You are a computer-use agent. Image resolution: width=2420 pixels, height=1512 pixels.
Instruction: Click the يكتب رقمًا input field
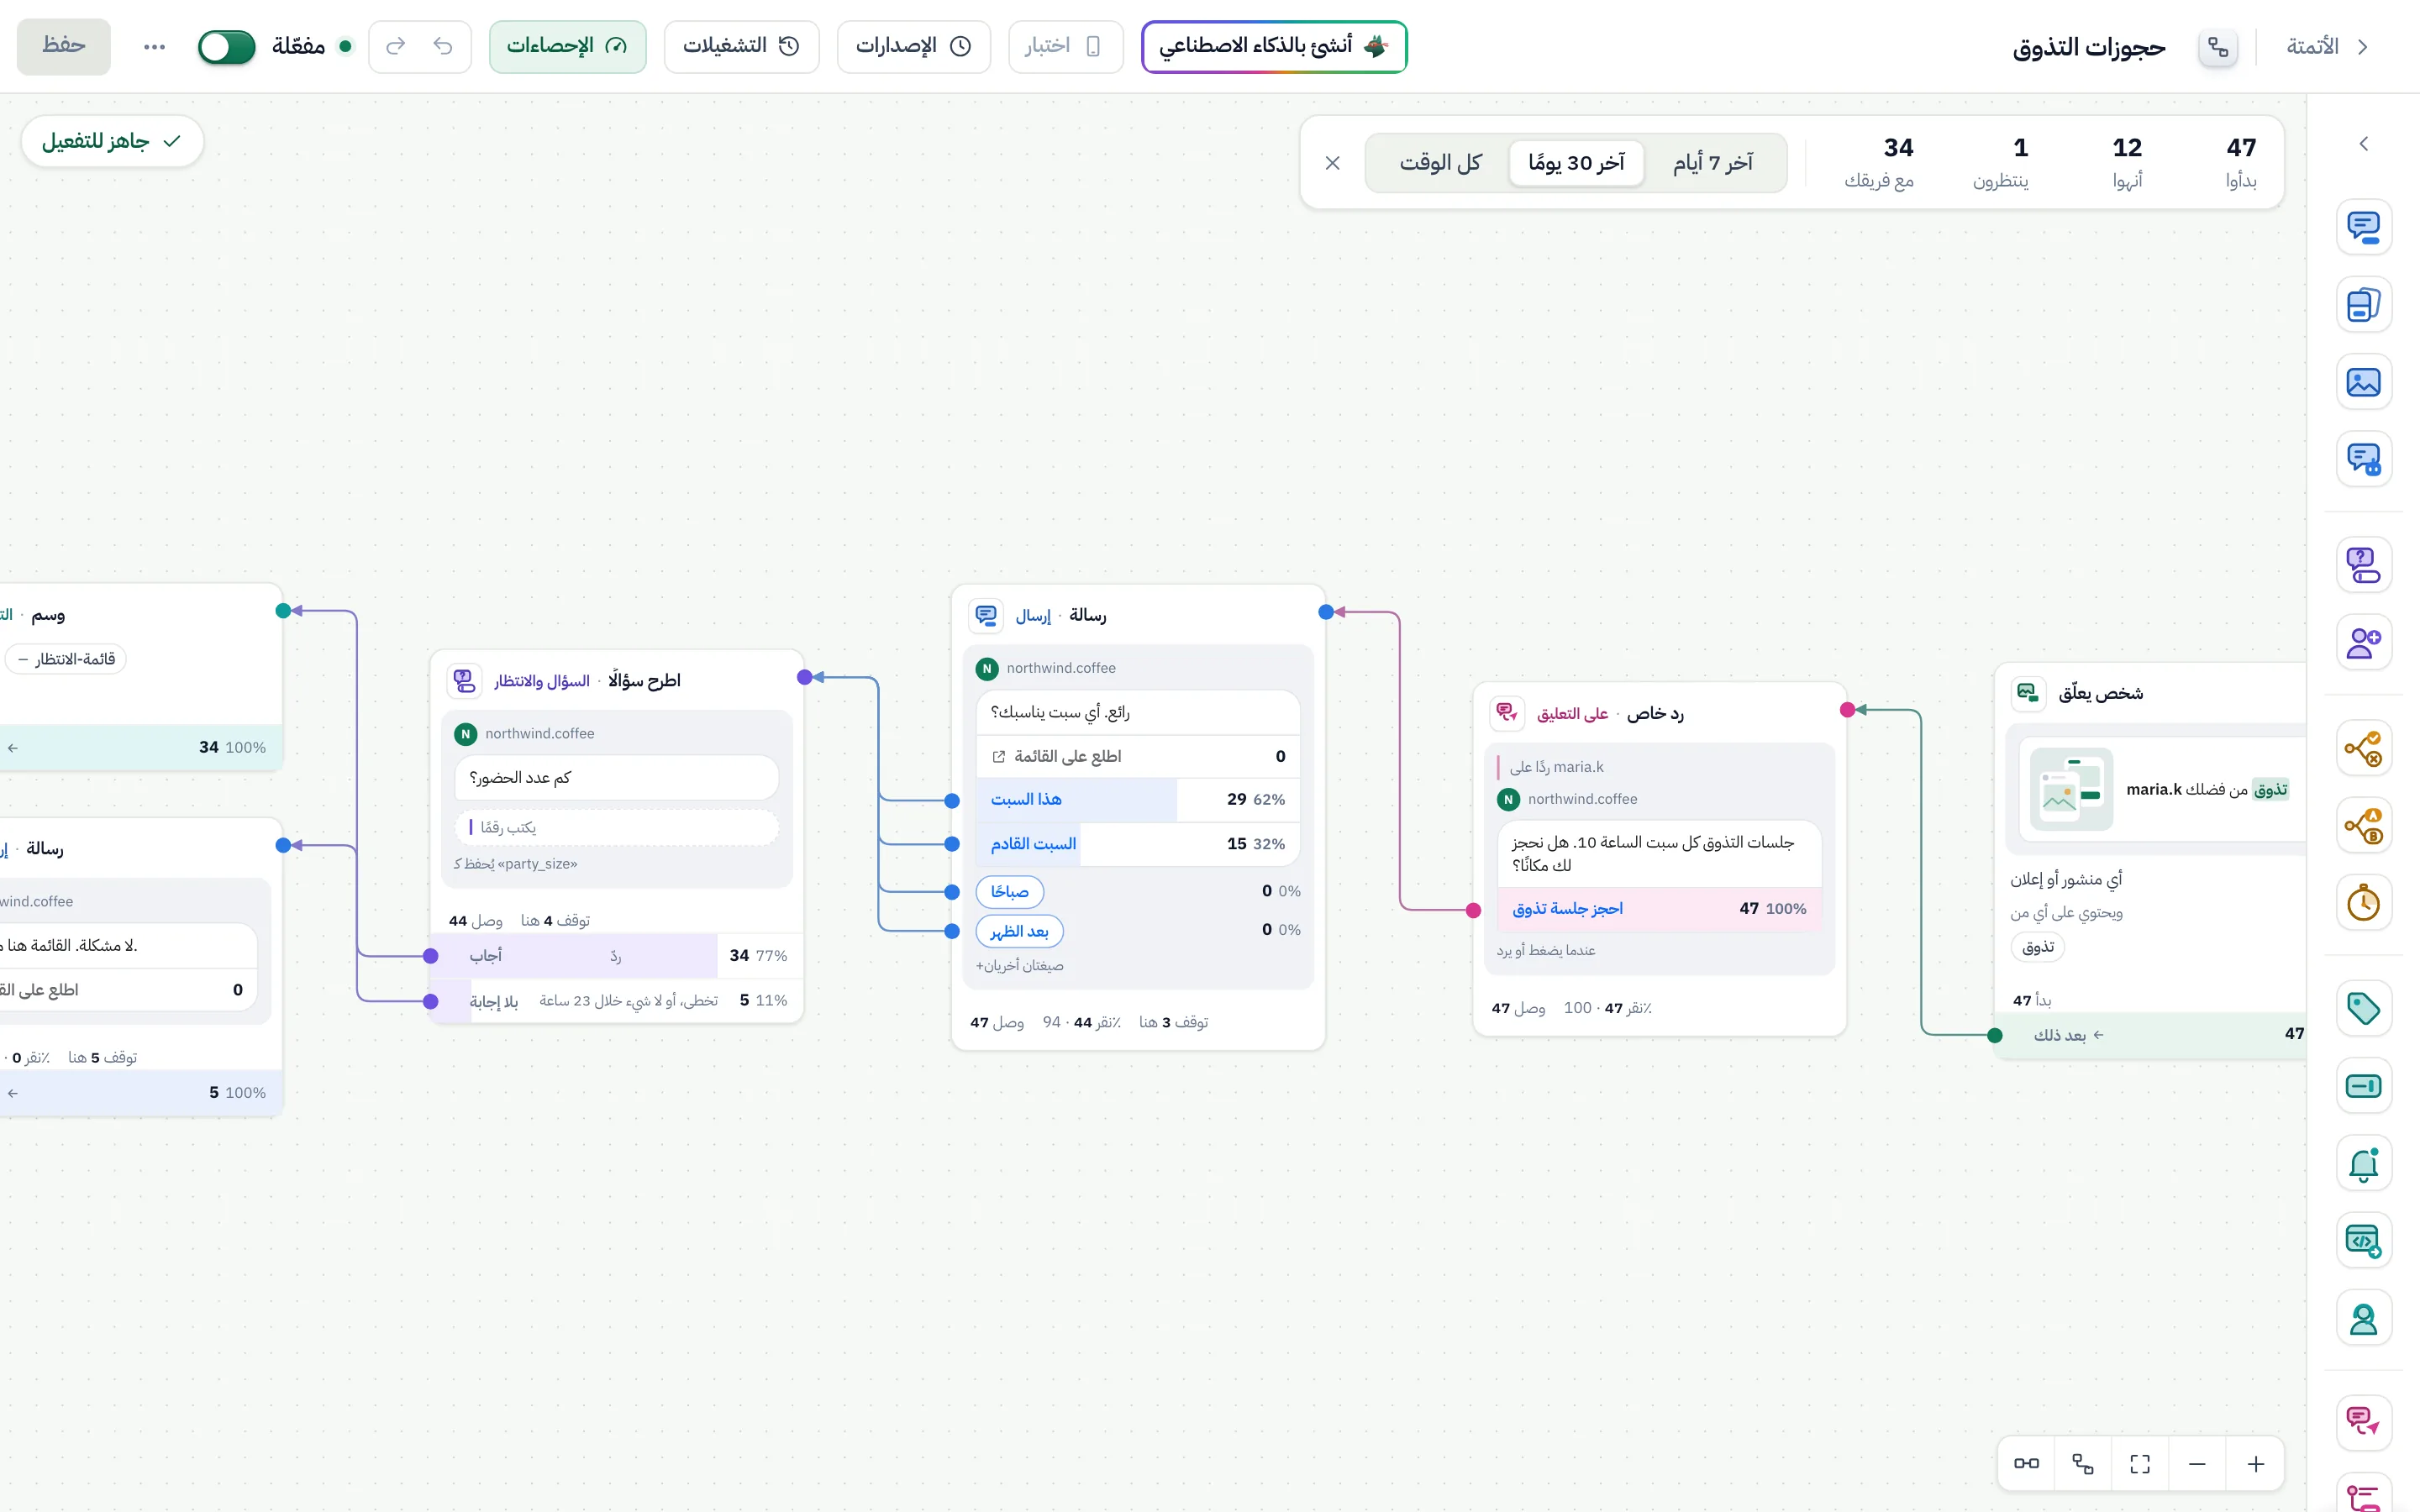(x=616, y=827)
